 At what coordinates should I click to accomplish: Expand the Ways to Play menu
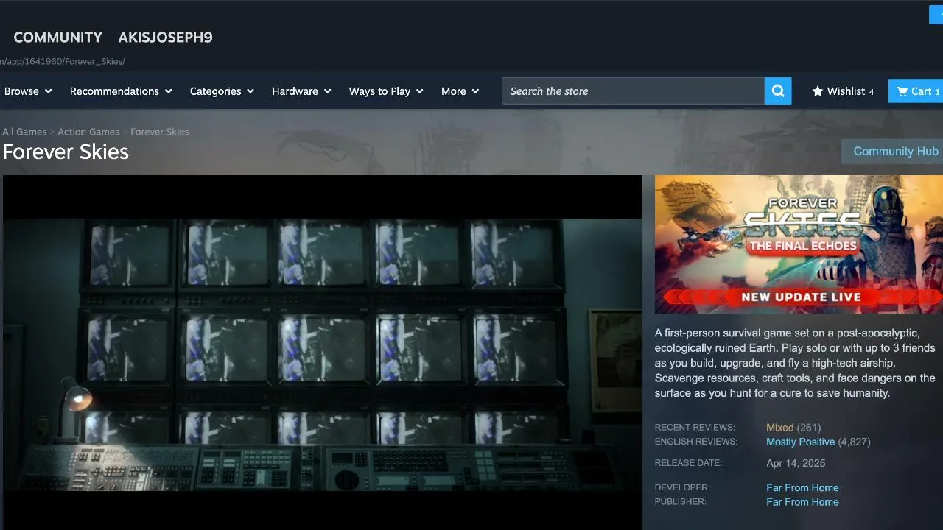coord(386,91)
